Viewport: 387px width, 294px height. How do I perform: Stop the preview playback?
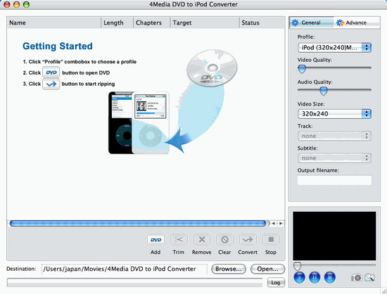tap(330, 278)
